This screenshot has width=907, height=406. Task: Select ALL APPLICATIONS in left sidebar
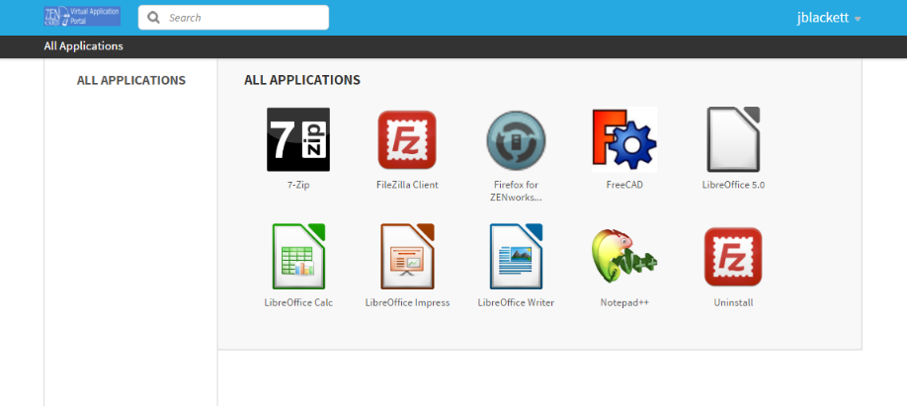click(131, 80)
